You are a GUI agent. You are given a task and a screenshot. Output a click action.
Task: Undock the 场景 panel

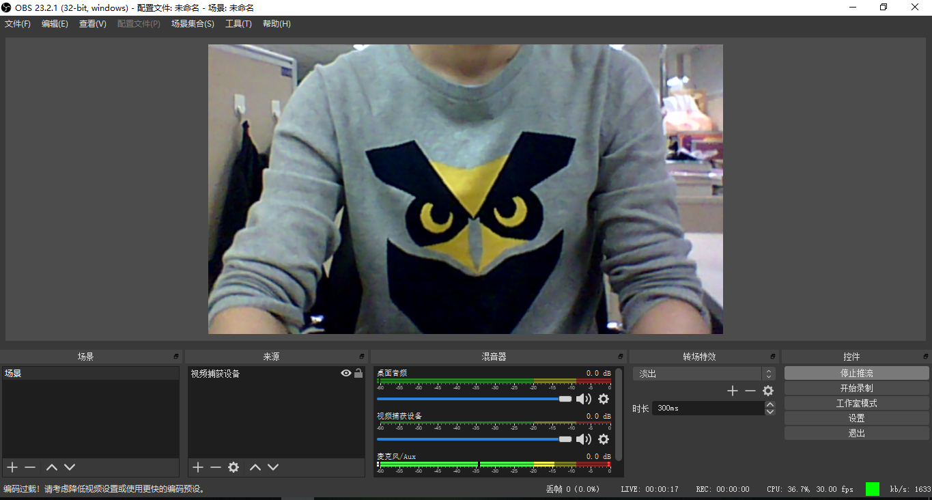pyautogui.click(x=176, y=357)
